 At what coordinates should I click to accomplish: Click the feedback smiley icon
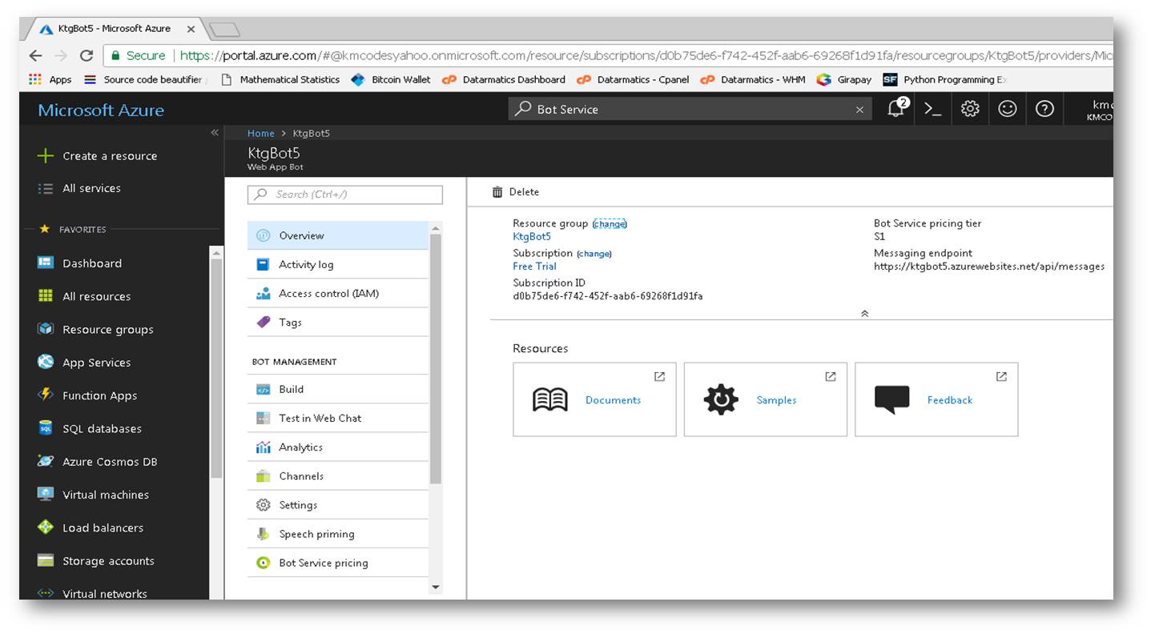tap(1007, 109)
